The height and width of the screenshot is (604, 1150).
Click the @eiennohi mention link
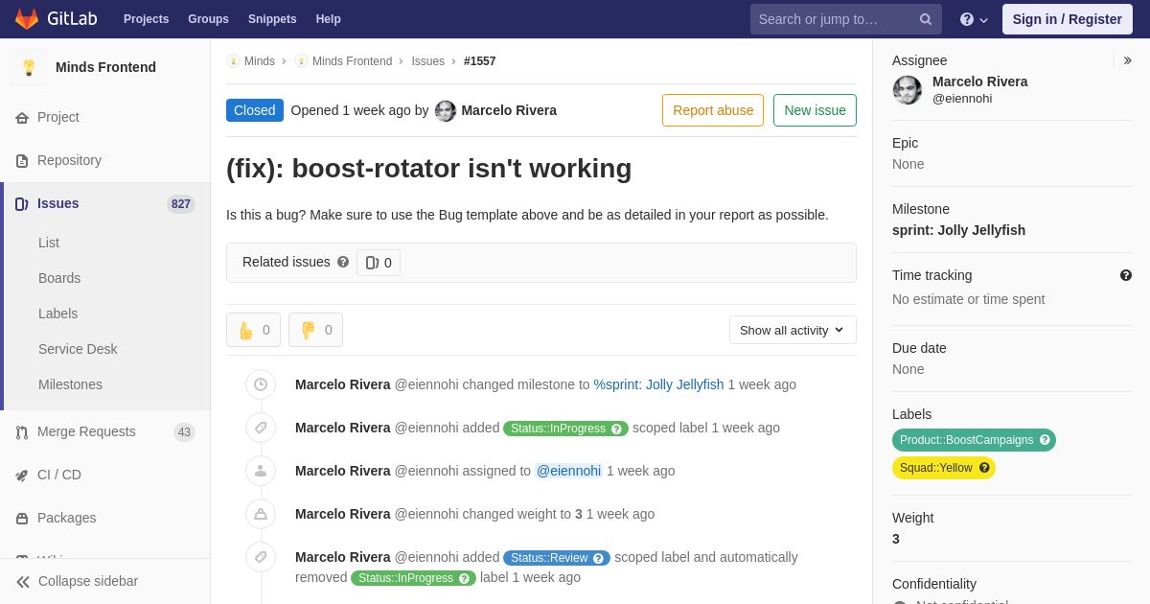(x=568, y=471)
